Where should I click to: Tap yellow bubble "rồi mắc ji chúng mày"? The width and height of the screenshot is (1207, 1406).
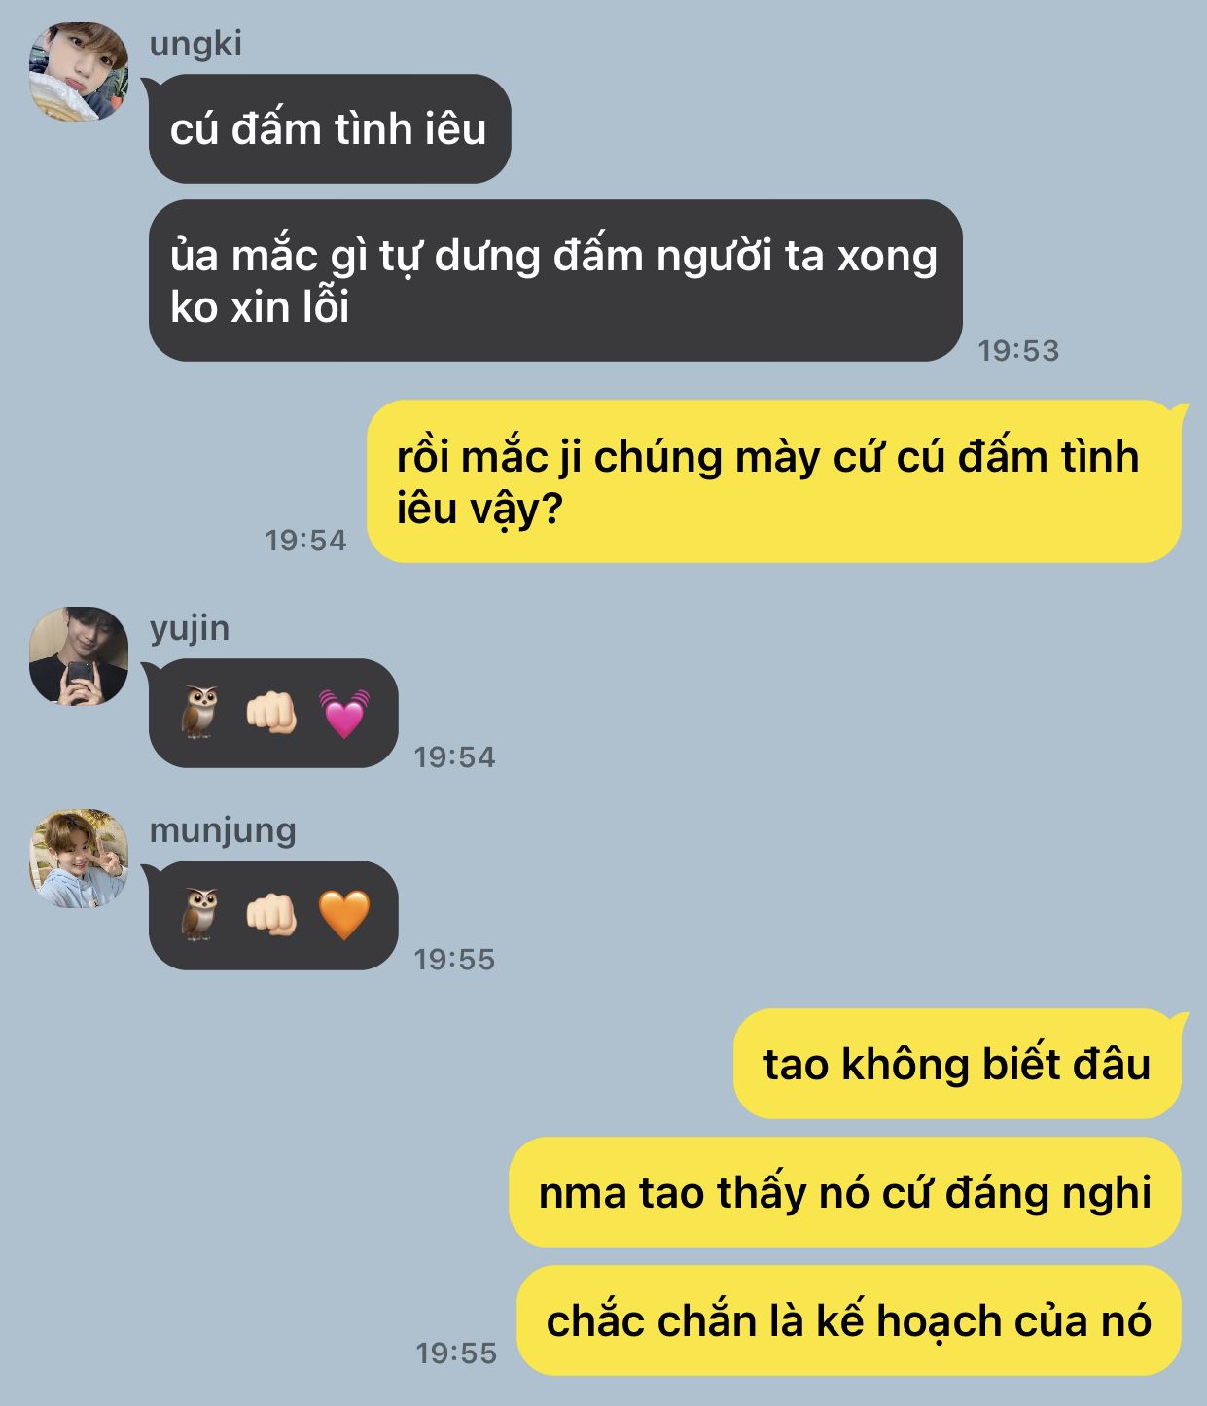coord(774,481)
